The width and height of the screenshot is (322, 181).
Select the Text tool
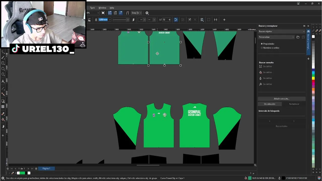pyautogui.click(x=3, y=81)
